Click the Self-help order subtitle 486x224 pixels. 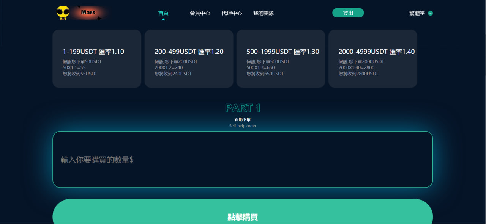click(243, 126)
